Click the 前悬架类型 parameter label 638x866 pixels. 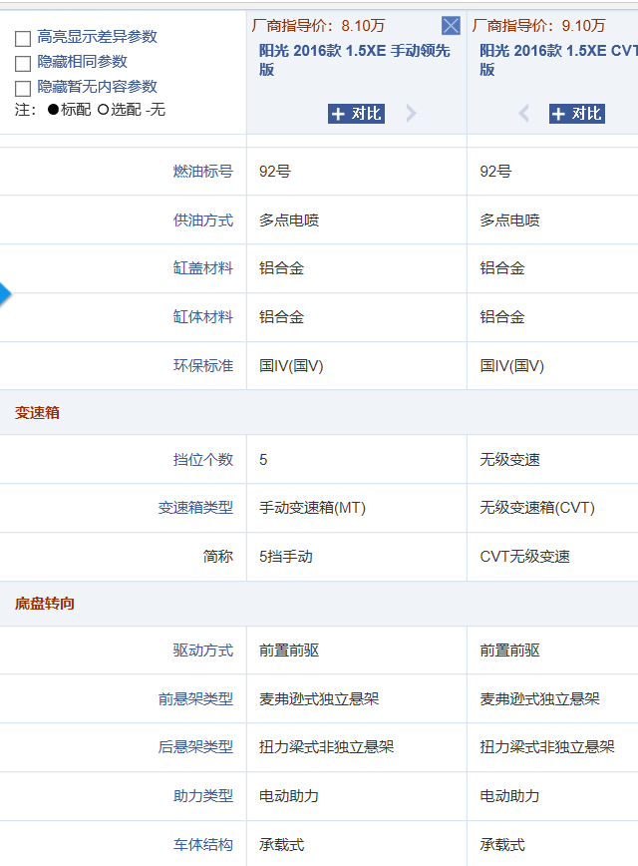point(196,699)
